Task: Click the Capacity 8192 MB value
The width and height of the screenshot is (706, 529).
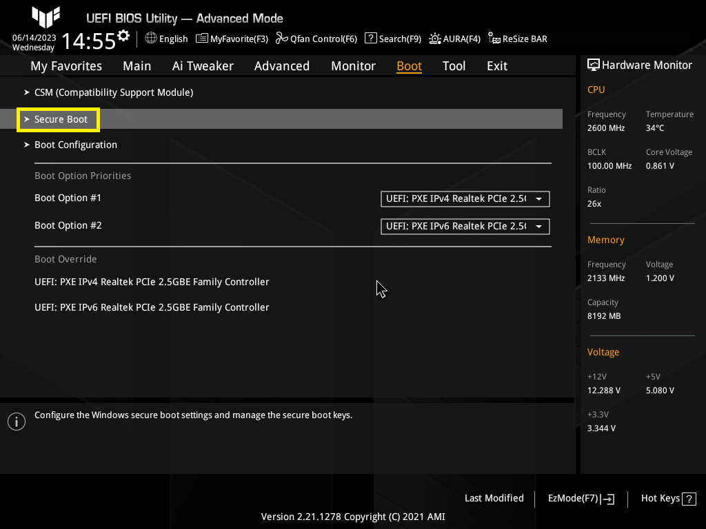Action: (604, 316)
